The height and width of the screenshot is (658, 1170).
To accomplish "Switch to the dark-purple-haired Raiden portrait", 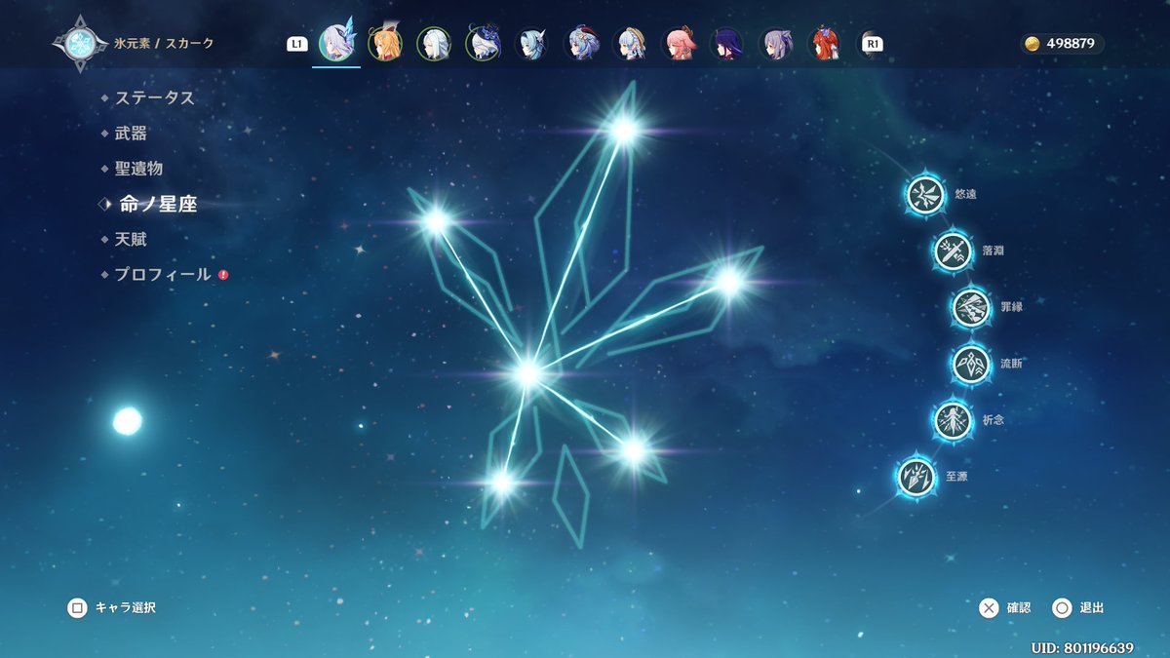I will 726,44.
